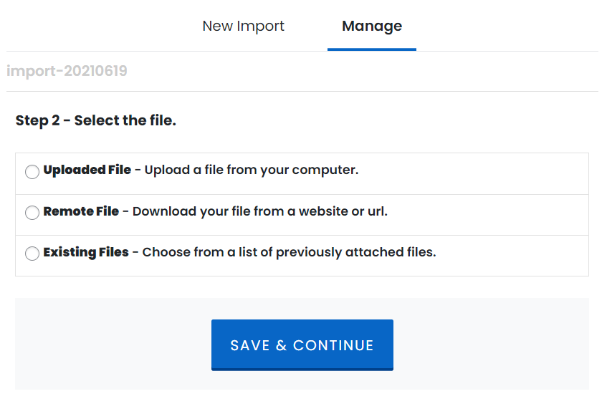Pick the Existing Files radio button
The image size is (607, 414).
pos(32,254)
